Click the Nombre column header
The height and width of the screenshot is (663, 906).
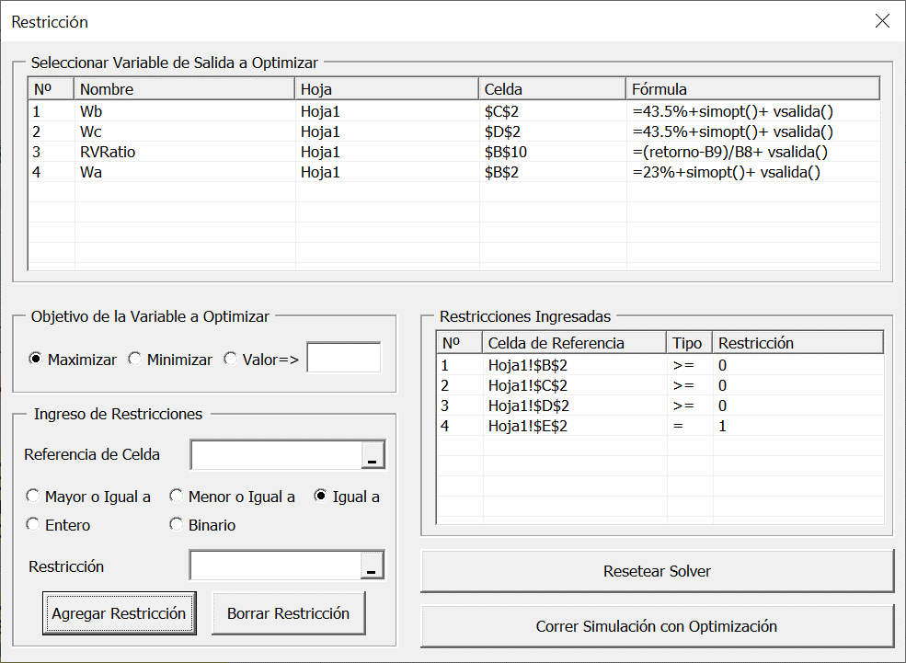pyautogui.click(x=184, y=89)
